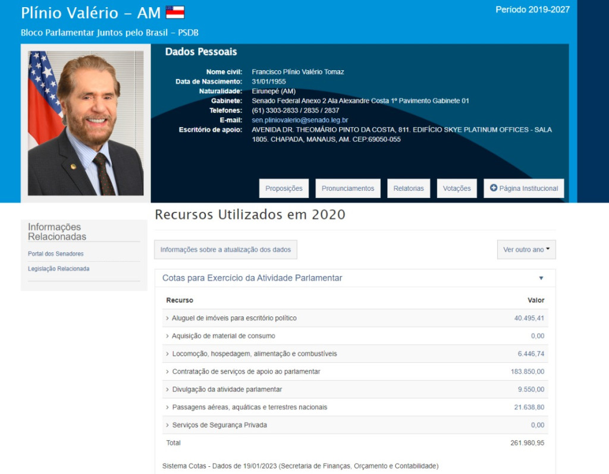
Task: Open the Pronunciamentos tab
Action: pos(348,189)
